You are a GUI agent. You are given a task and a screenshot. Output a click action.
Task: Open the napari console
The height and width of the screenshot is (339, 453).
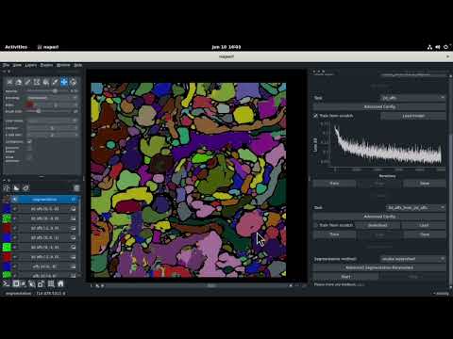pos(7,283)
